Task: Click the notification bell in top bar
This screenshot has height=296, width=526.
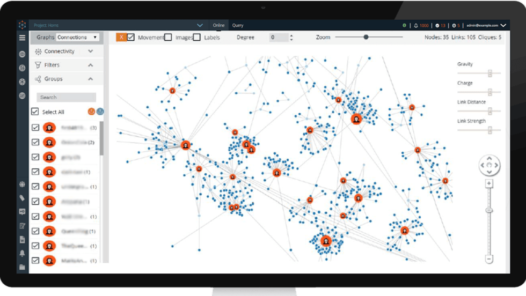Action: coord(416,25)
